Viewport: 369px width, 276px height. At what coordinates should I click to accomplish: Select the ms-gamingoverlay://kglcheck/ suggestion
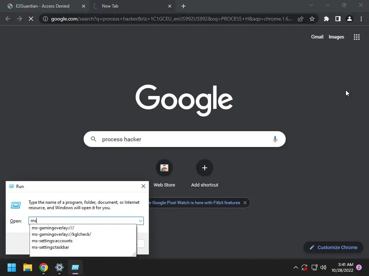(x=83, y=234)
